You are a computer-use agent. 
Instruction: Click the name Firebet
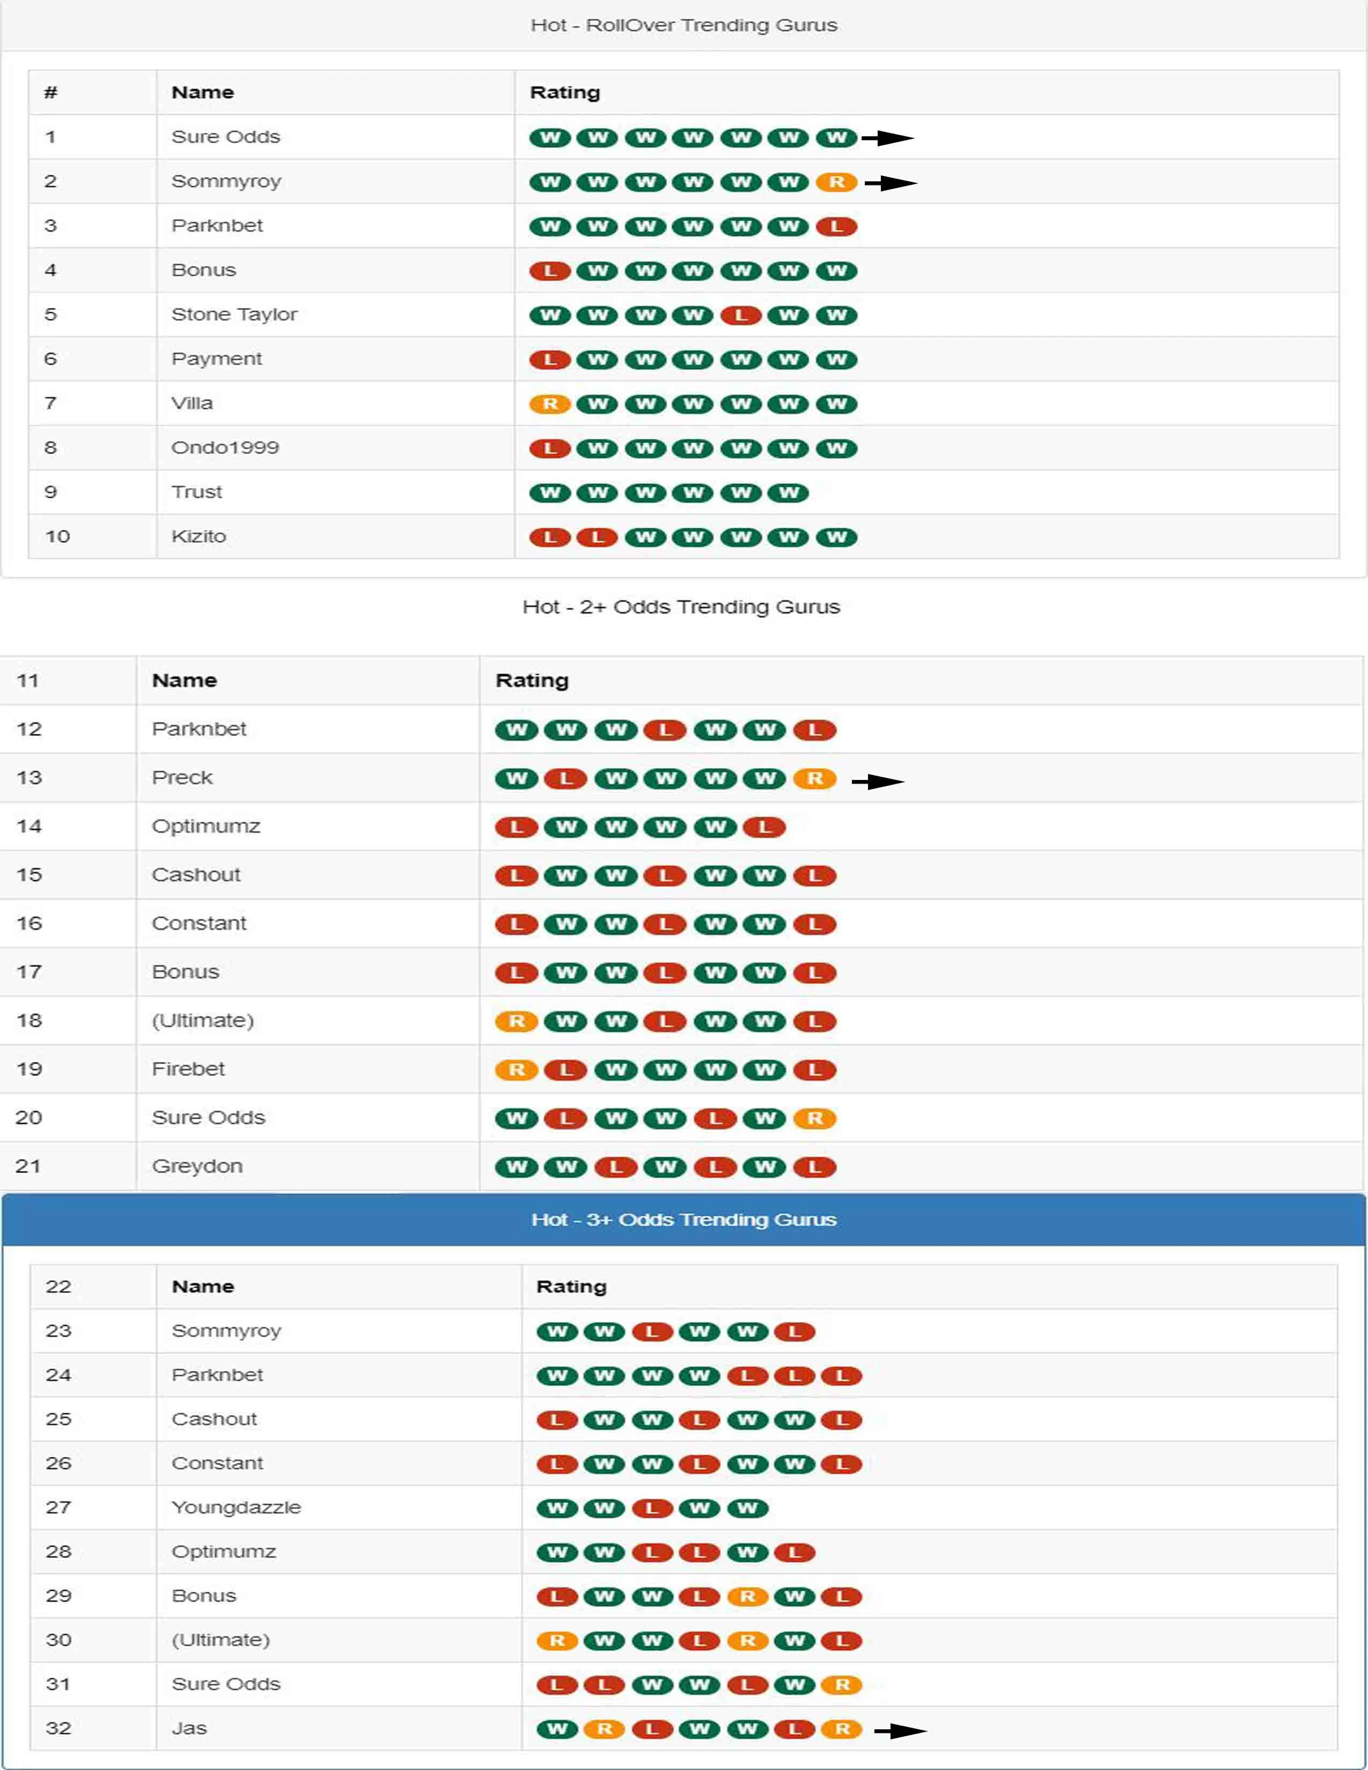click(188, 1069)
